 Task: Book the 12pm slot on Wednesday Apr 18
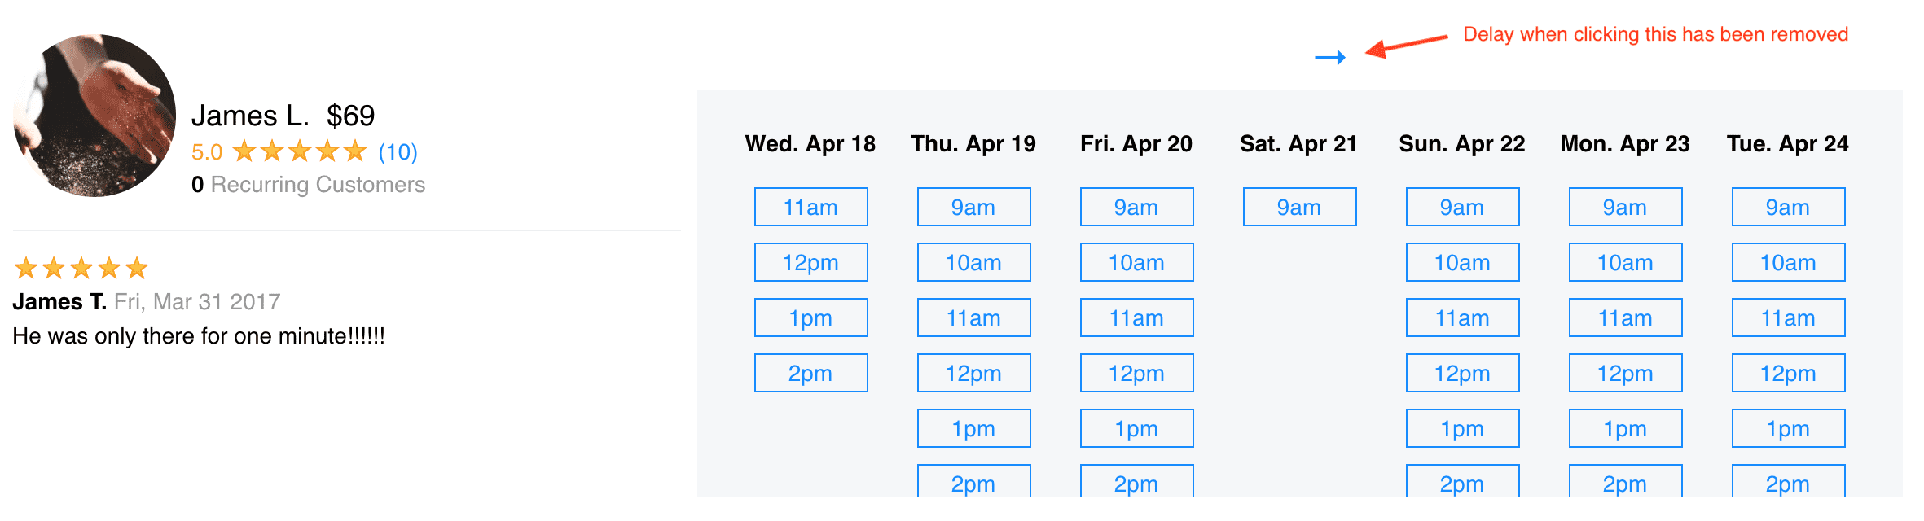pyautogui.click(x=810, y=263)
